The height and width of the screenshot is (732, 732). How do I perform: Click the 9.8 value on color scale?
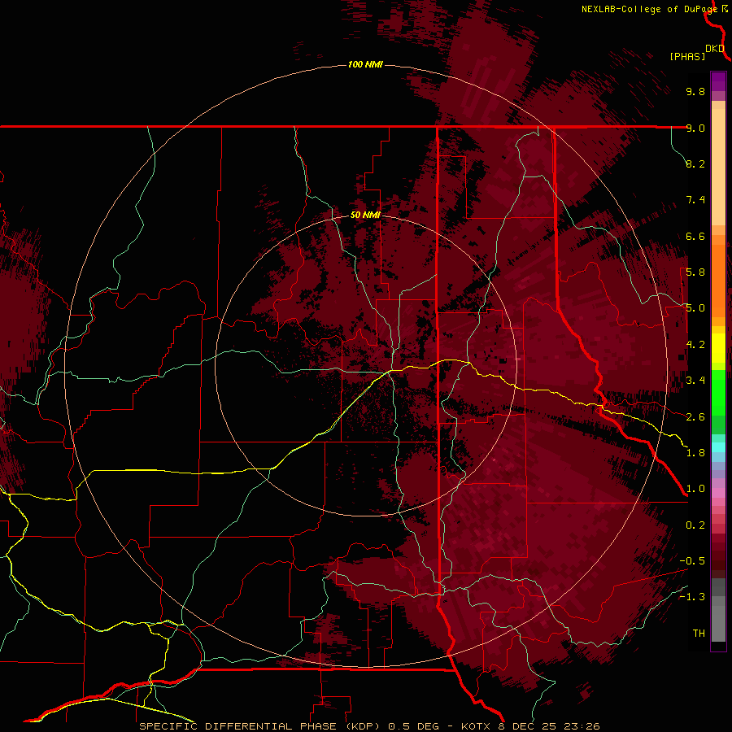695,91
